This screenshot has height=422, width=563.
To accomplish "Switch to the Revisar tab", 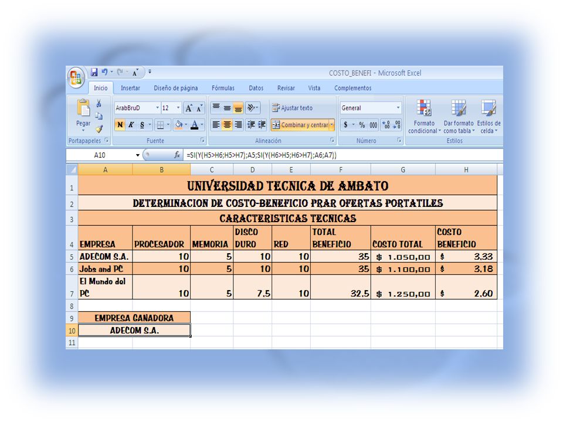I will [x=286, y=88].
